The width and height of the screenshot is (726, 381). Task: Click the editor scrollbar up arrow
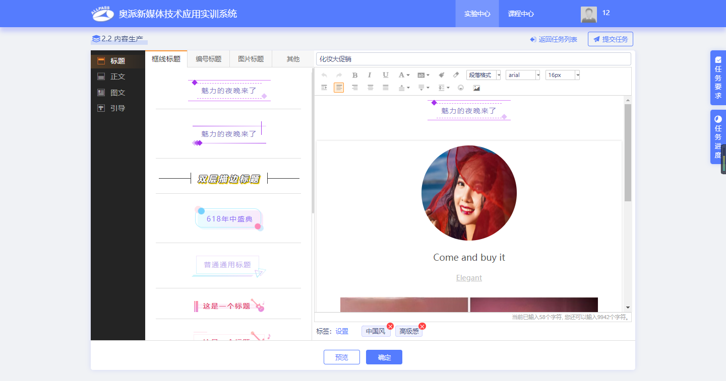tap(628, 100)
